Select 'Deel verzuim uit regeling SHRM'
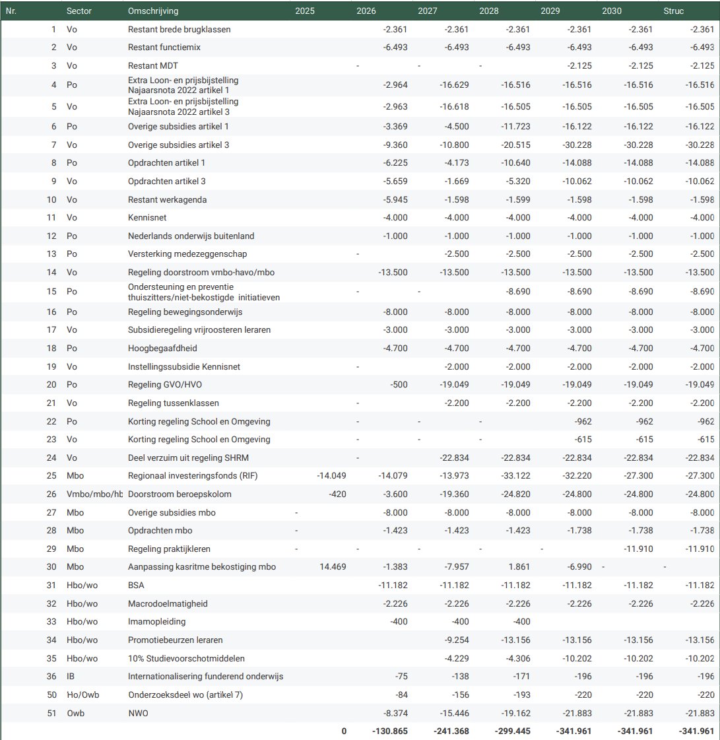Image resolution: width=720 pixels, height=740 pixels. click(188, 457)
